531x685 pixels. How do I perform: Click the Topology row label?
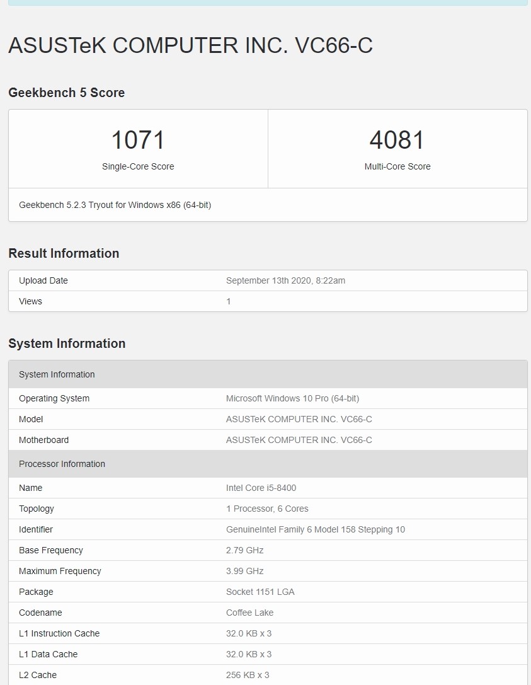pyautogui.click(x=37, y=509)
